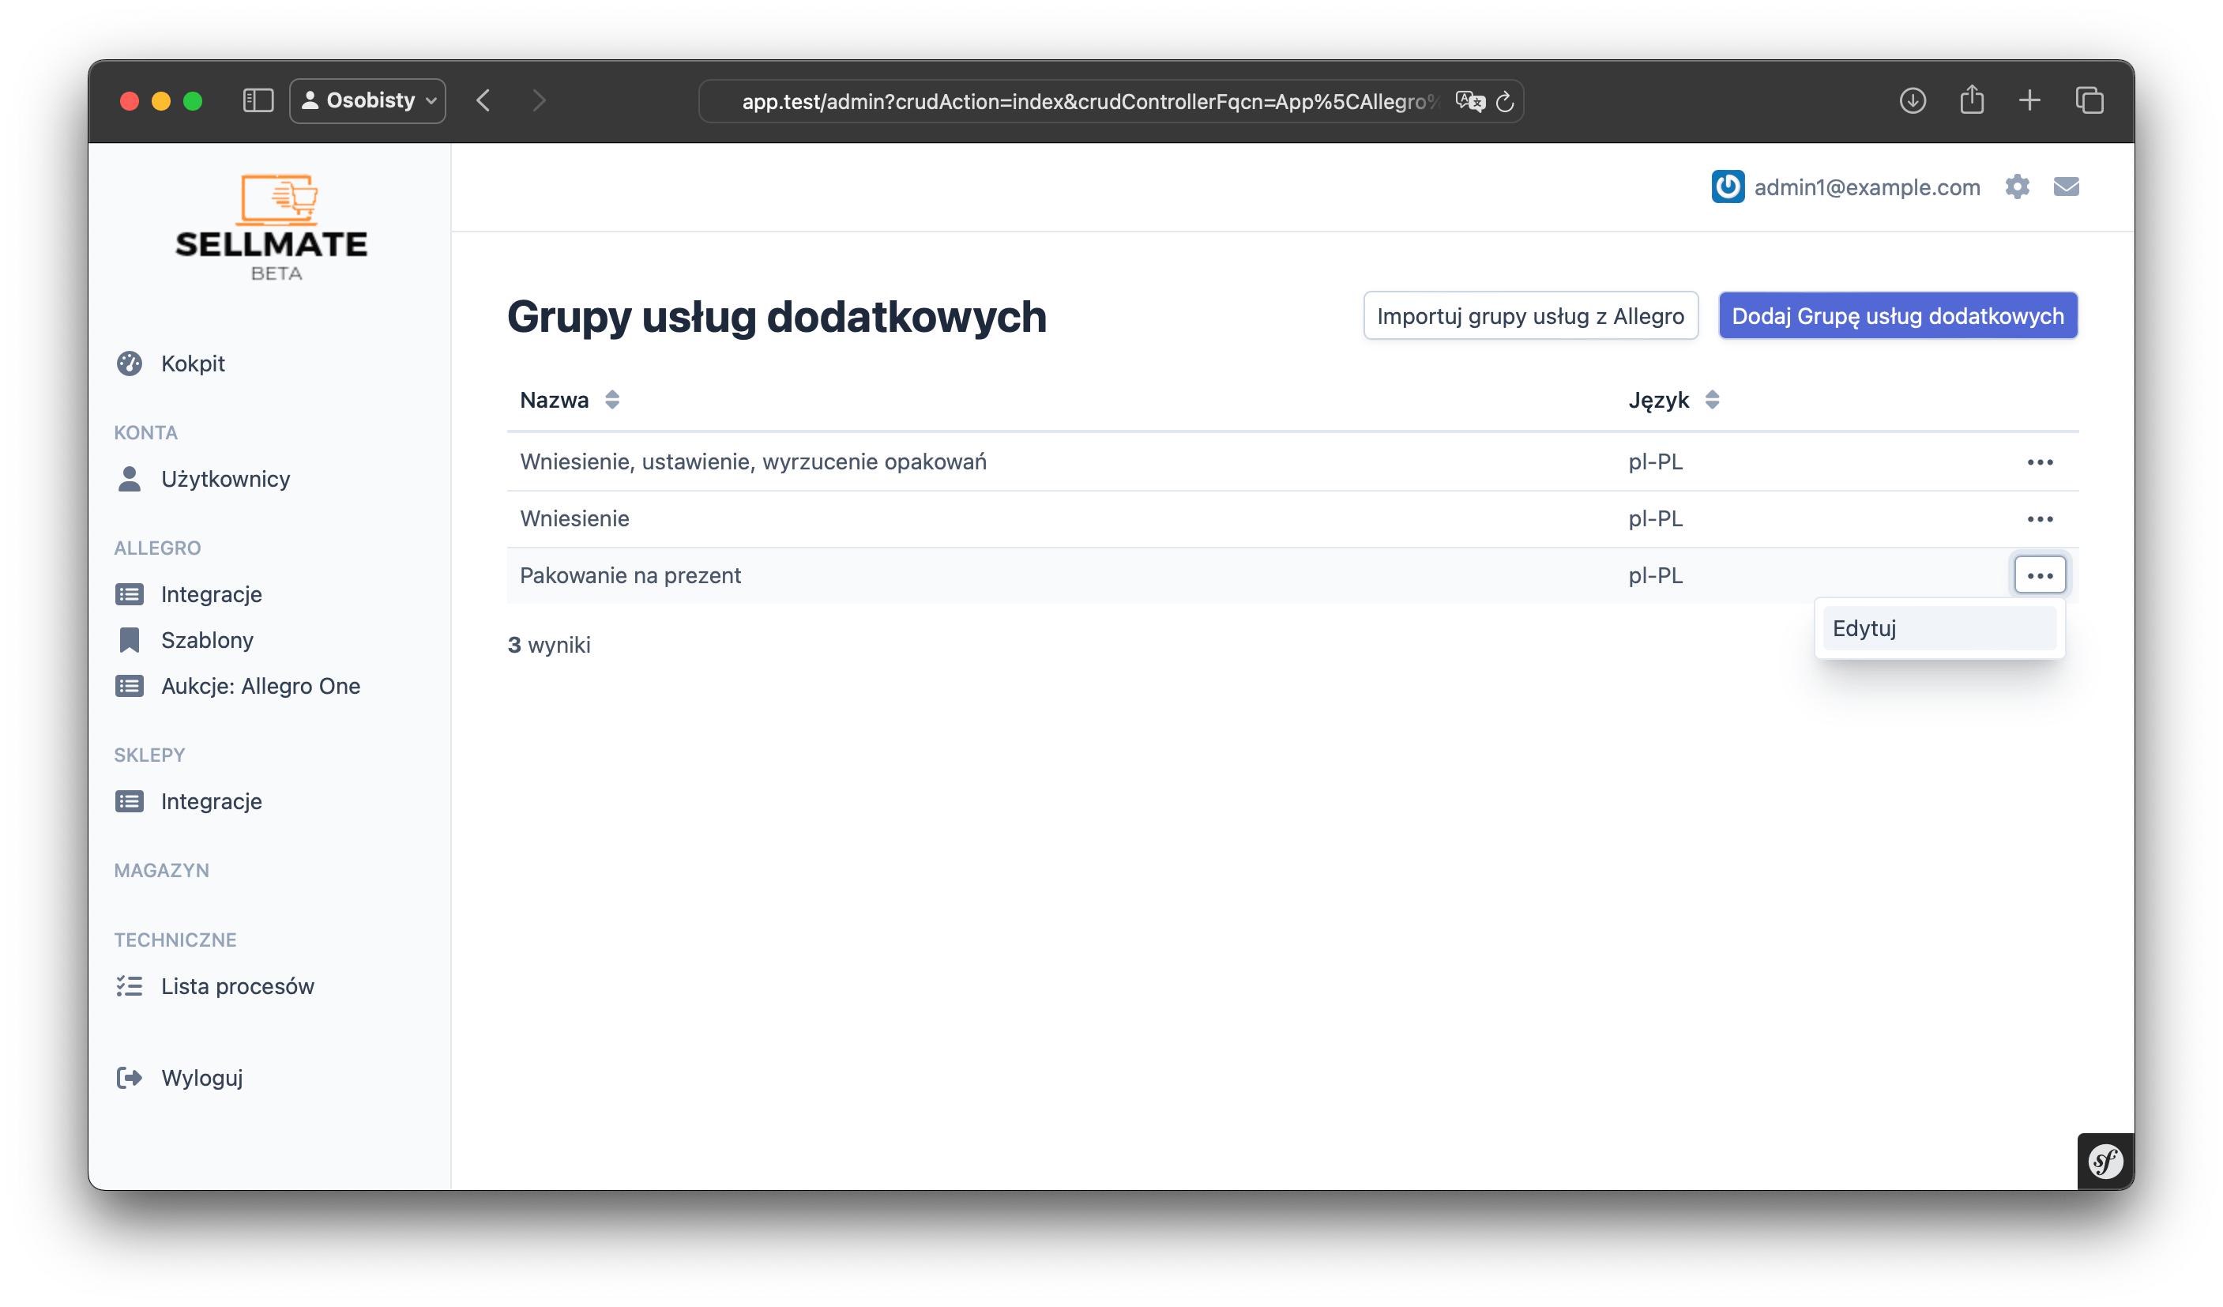
Task: Click the Kokpit dashboard icon
Action: (x=130, y=363)
